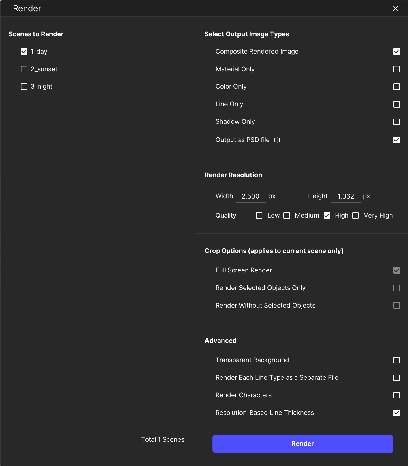Open PSD output settings gear icon
The height and width of the screenshot is (466, 408).
(x=277, y=140)
